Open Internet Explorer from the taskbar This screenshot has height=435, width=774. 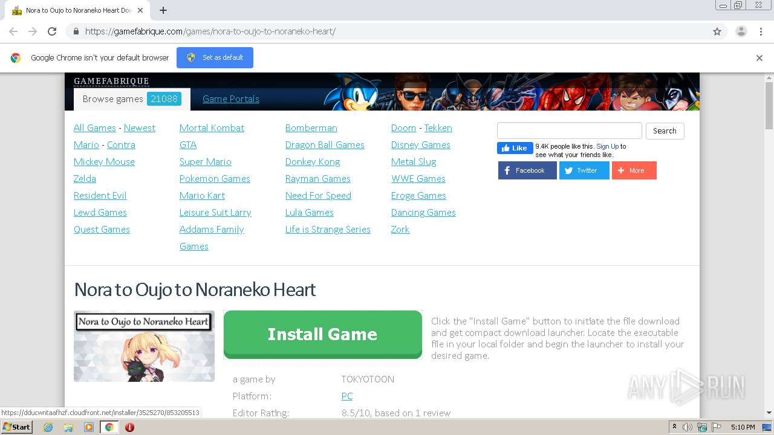point(48,427)
